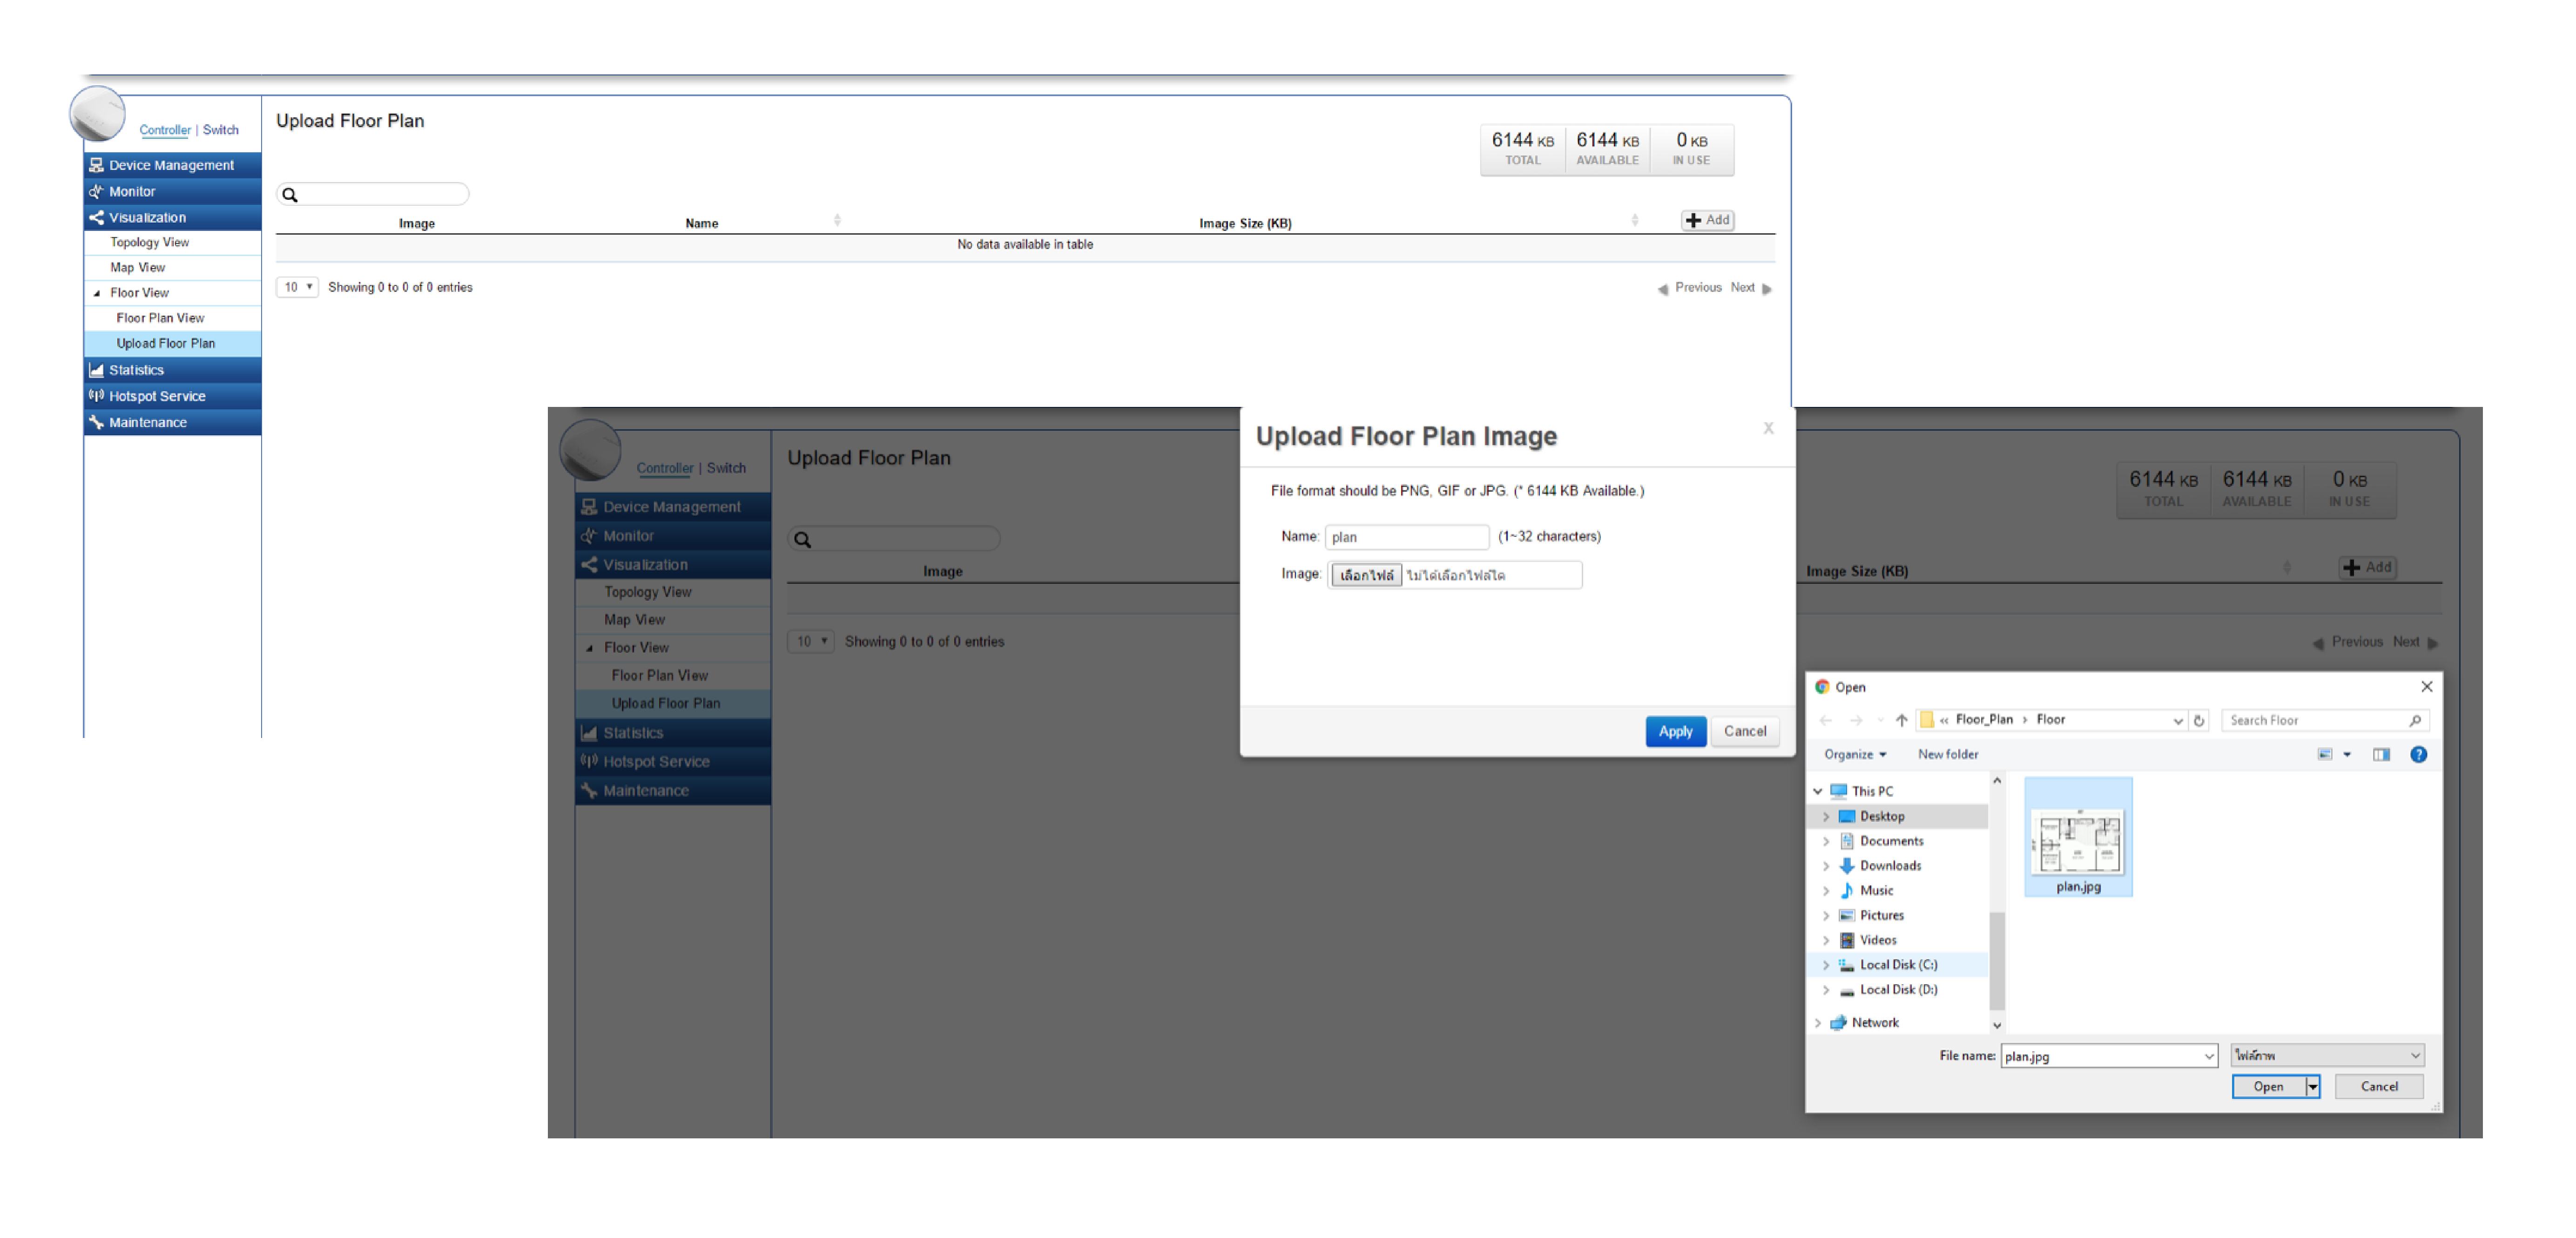Click Back arrow in Open dialog
Image resolution: width=2576 pixels, height=1238 pixels.
point(1826,720)
